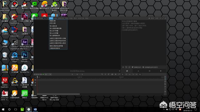
Task: Open Windows Start menu
Action: coord(3,109)
